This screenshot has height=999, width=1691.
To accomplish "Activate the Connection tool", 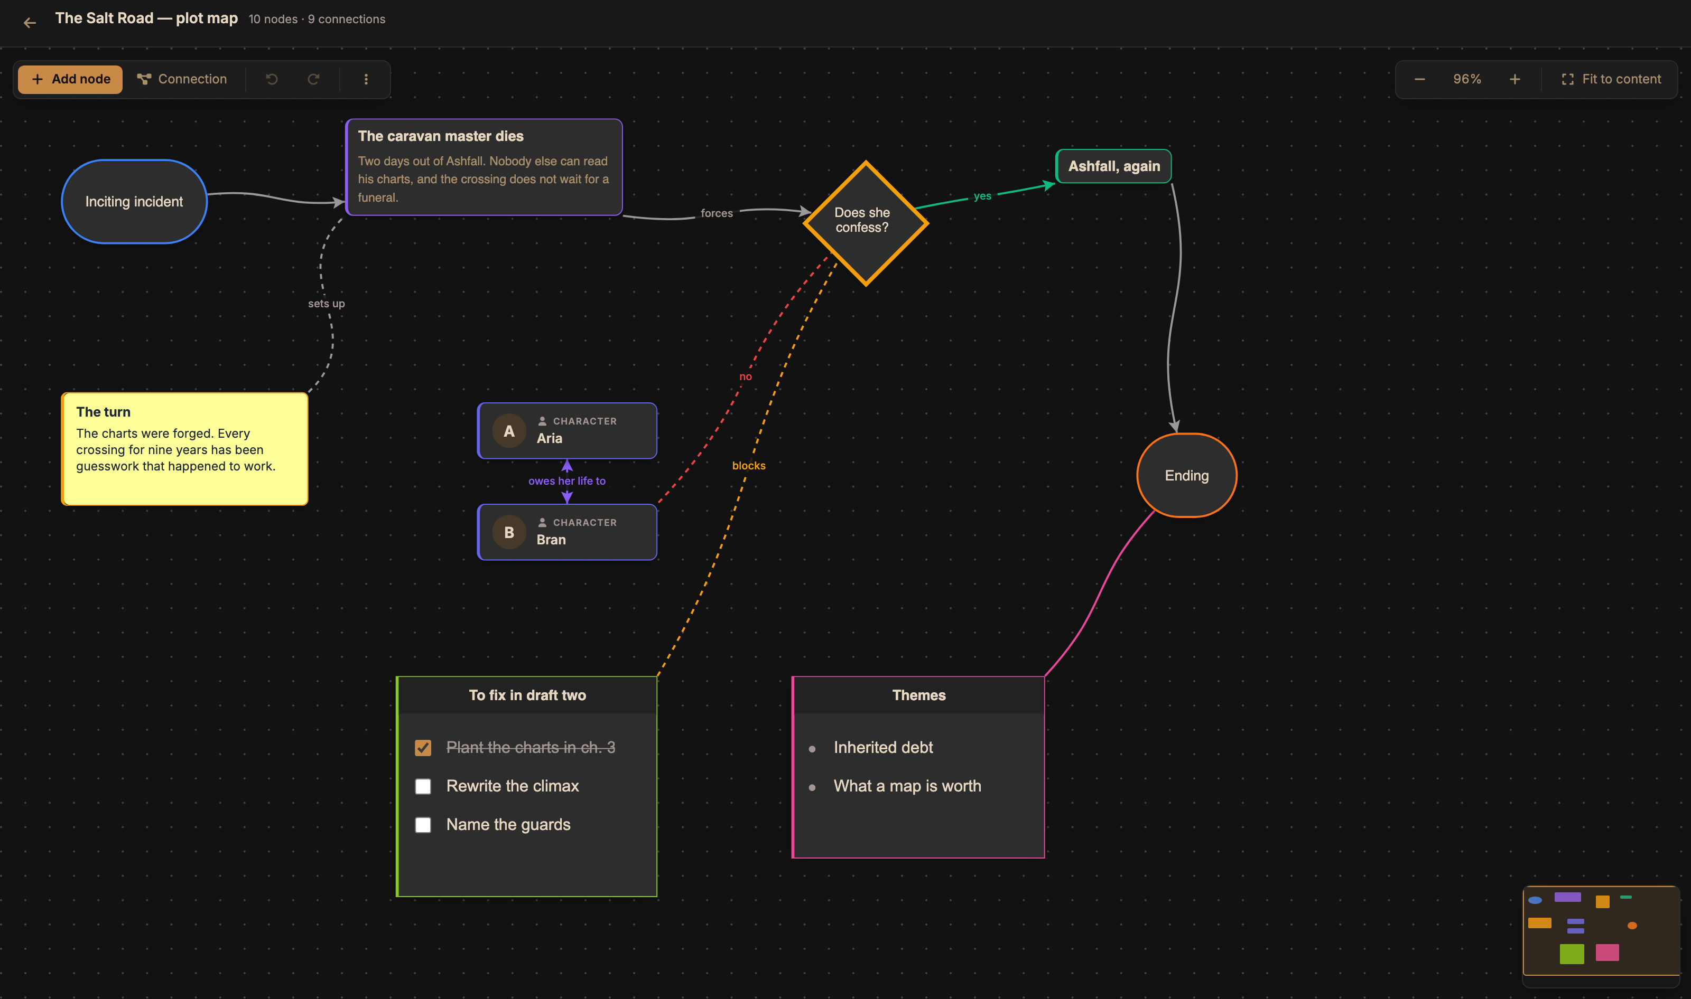I will point(182,79).
